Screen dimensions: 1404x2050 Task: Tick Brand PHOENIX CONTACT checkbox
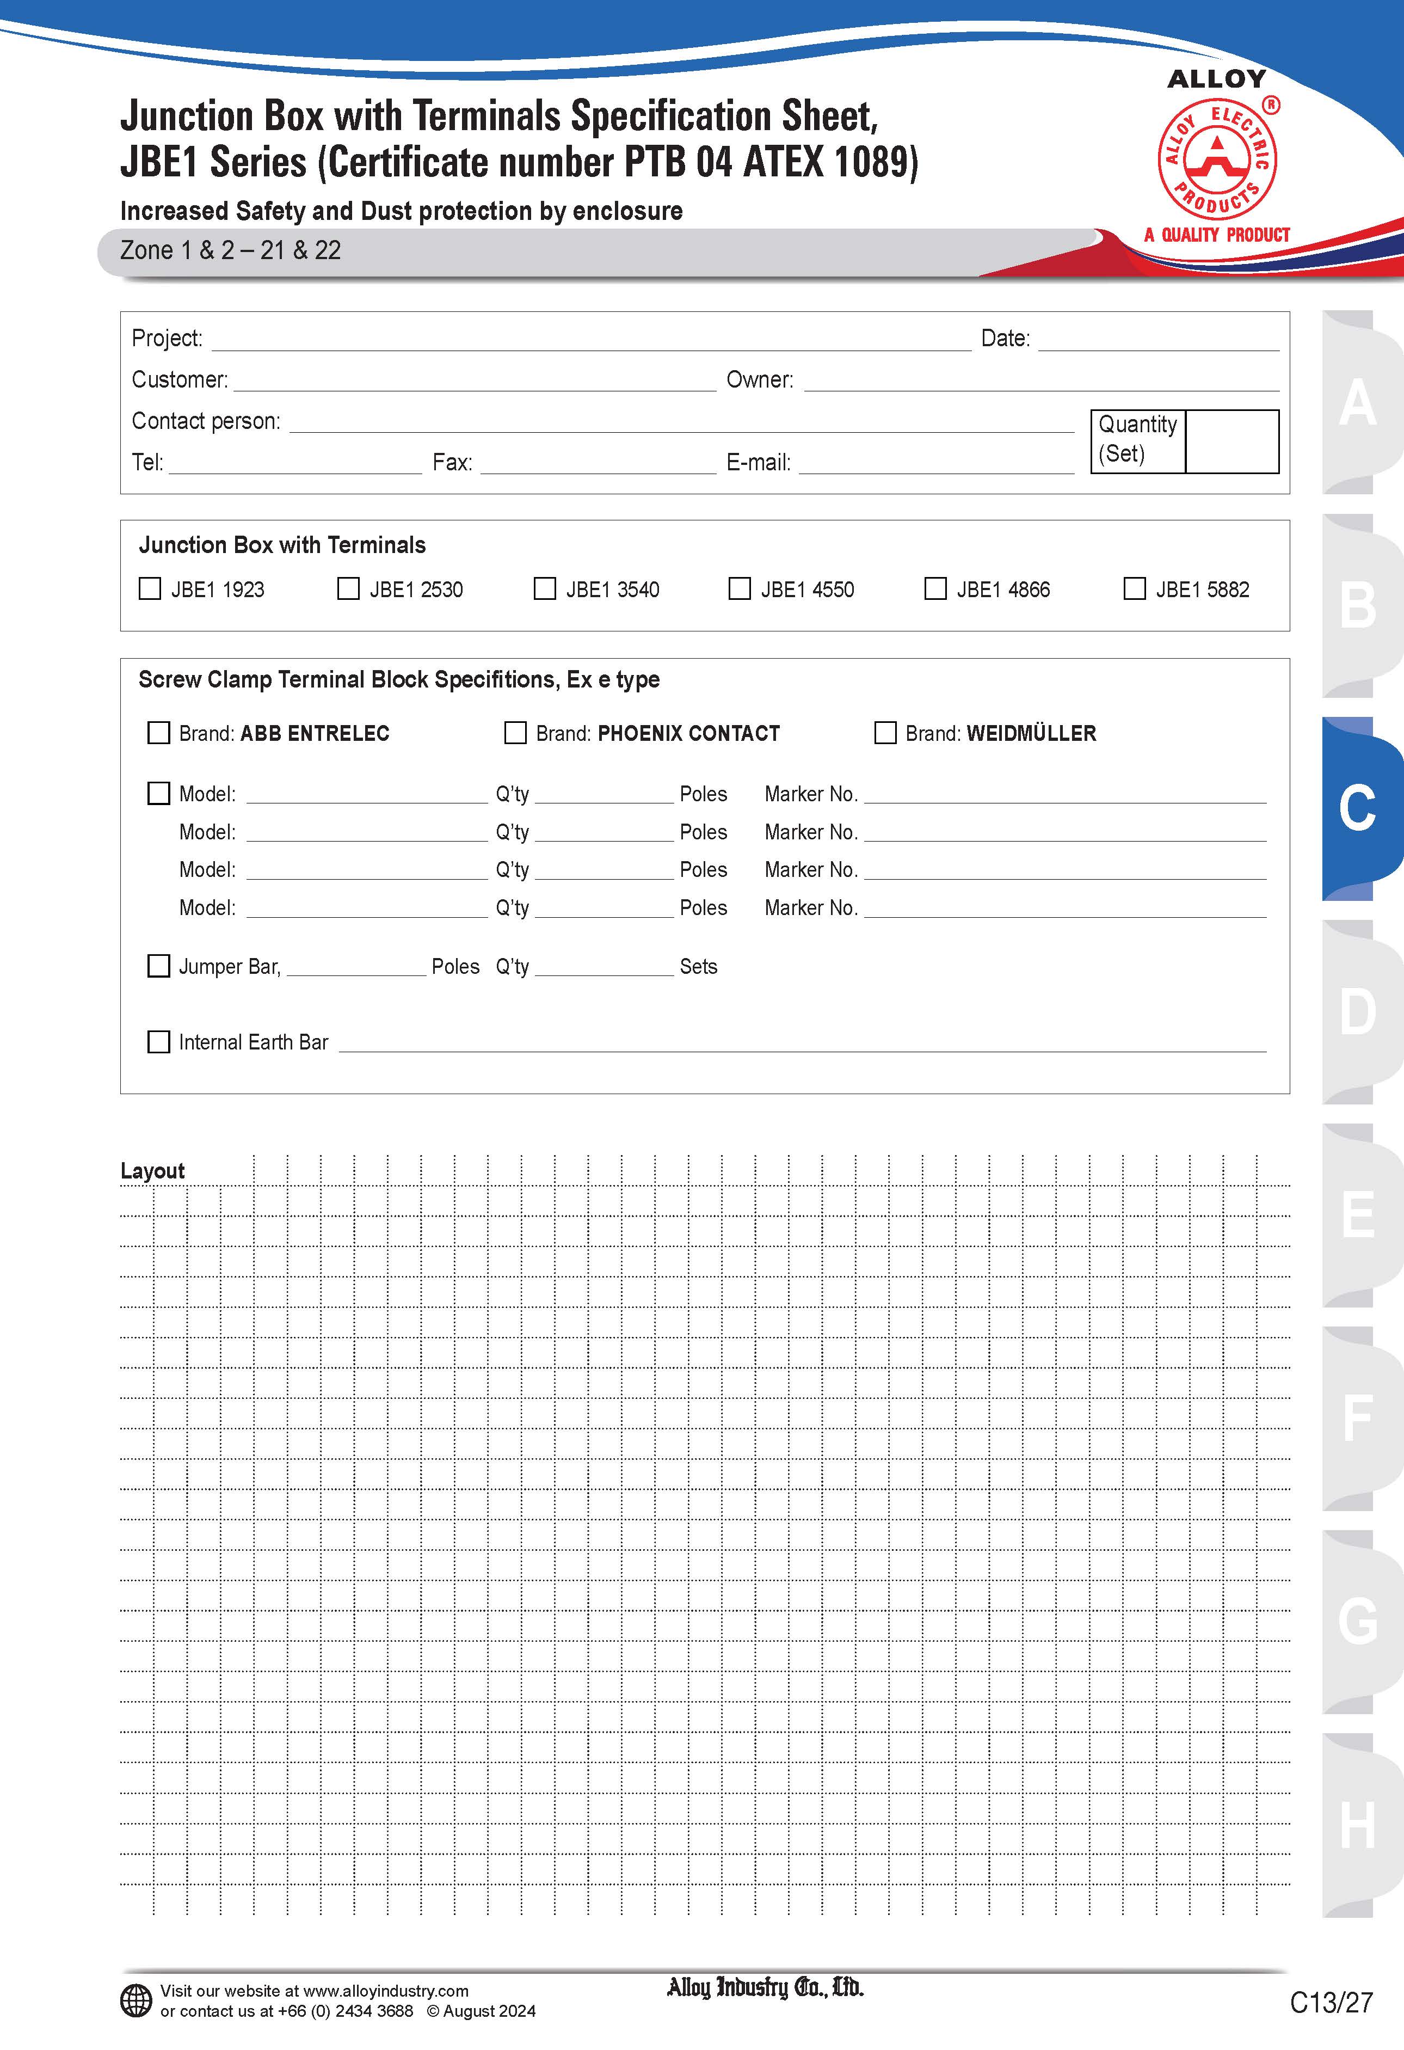515,733
